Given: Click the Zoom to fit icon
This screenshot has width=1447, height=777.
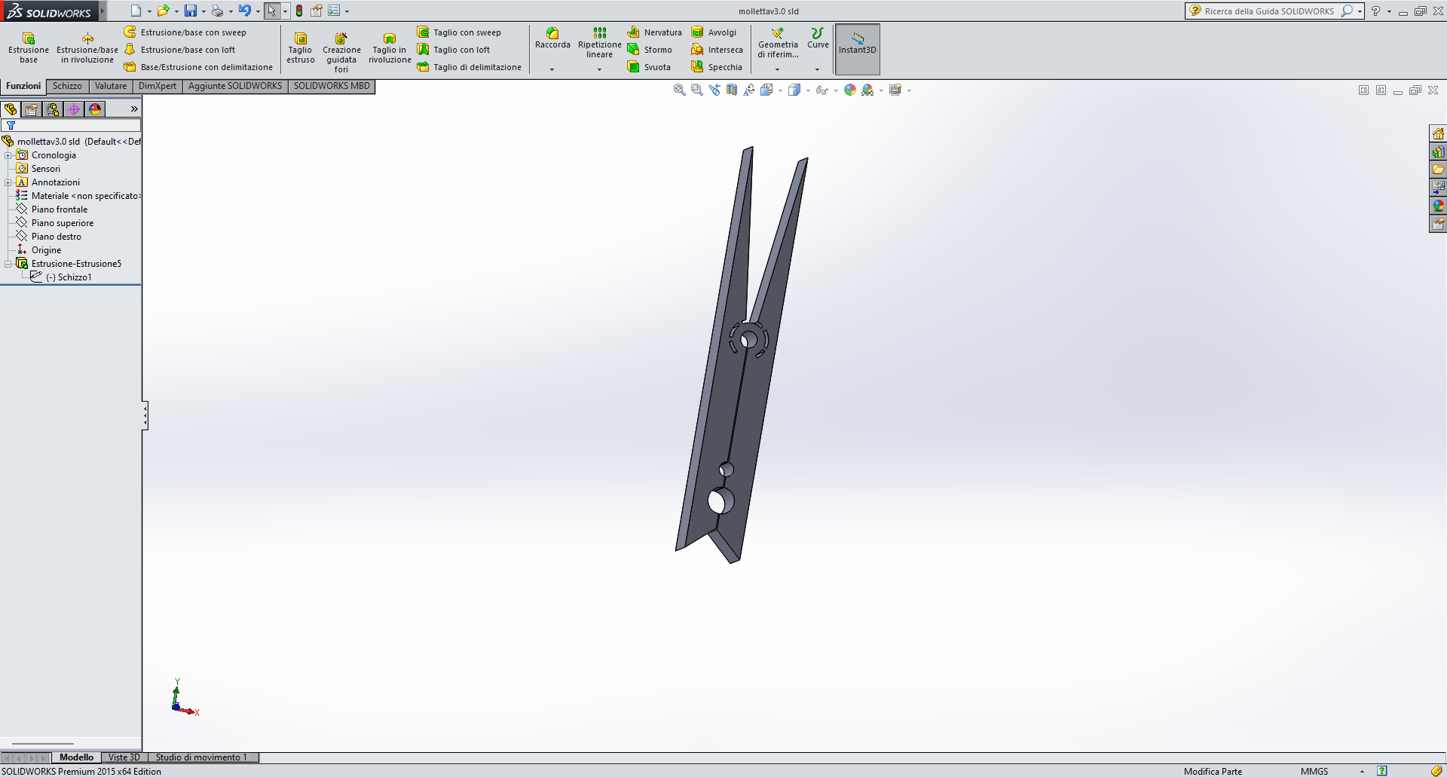Looking at the screenshot, I should point(679,90).
